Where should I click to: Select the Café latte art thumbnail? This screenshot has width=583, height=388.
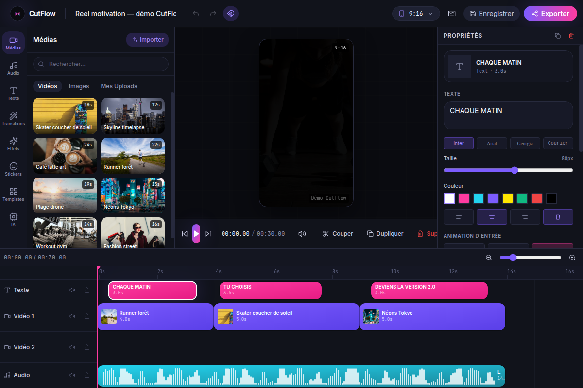(65, 156)
